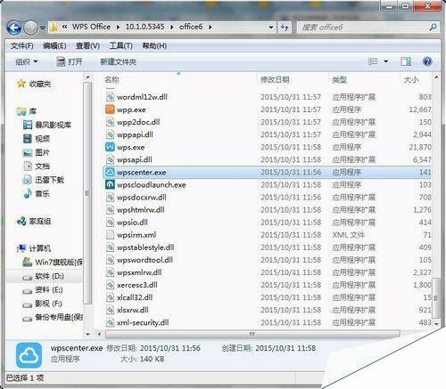Expand the arrow after office6 breadcrumb
This screenshot has width=446, height=389.
[x=211, y=28]
